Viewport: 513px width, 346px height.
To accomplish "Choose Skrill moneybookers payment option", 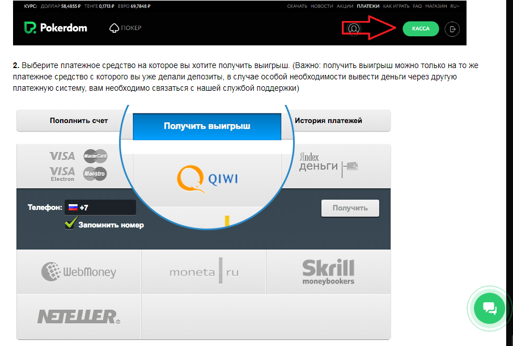I will [x=328, y=272].
